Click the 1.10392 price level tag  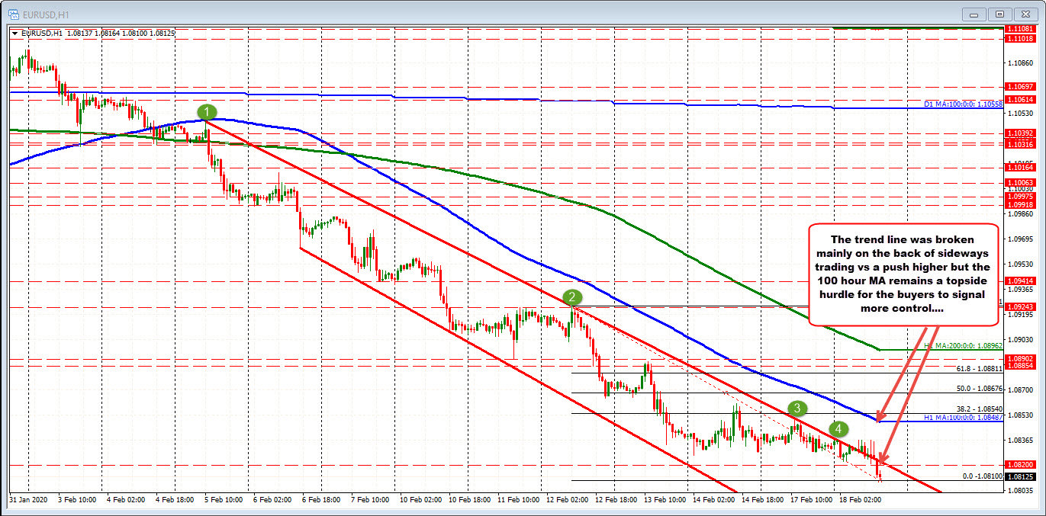coord(1020,133)
